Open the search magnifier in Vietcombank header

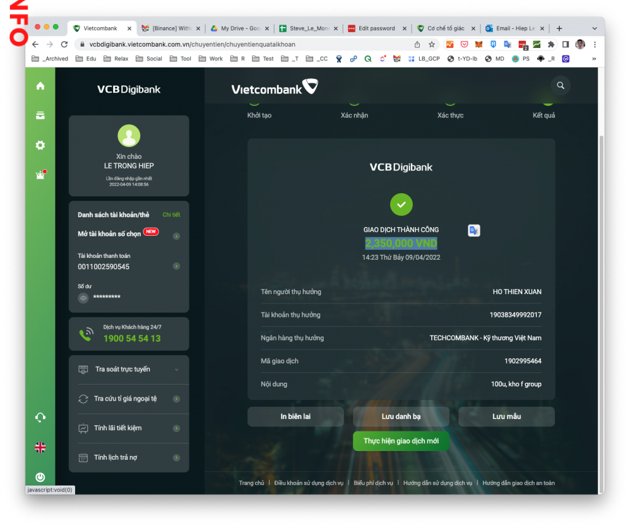[x=560, y=85]
